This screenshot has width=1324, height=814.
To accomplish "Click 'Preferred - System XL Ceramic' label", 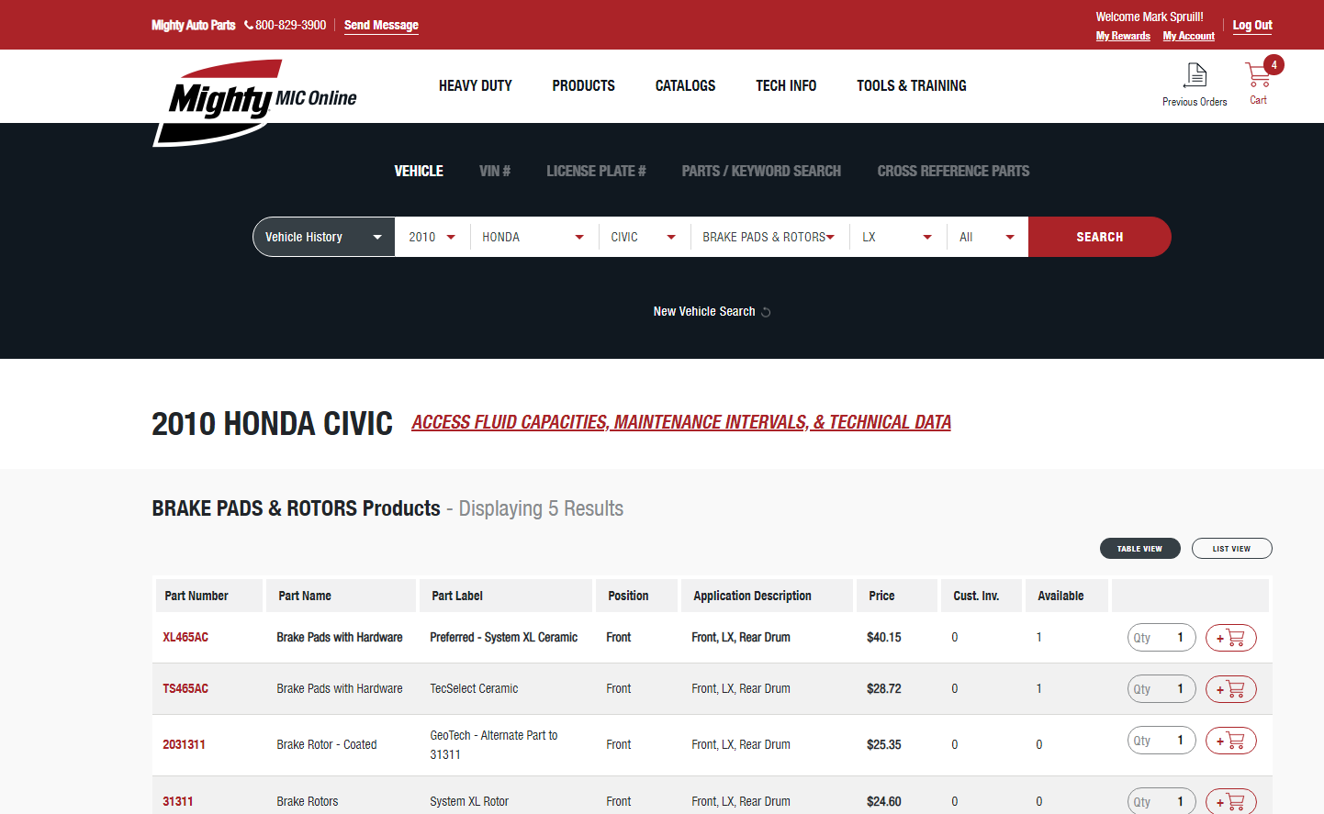I will (x=504, y=638).
